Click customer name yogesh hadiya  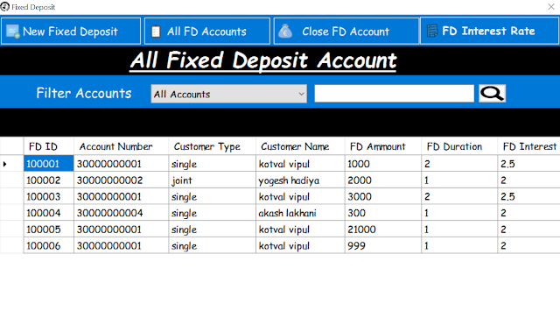(300, 180)
